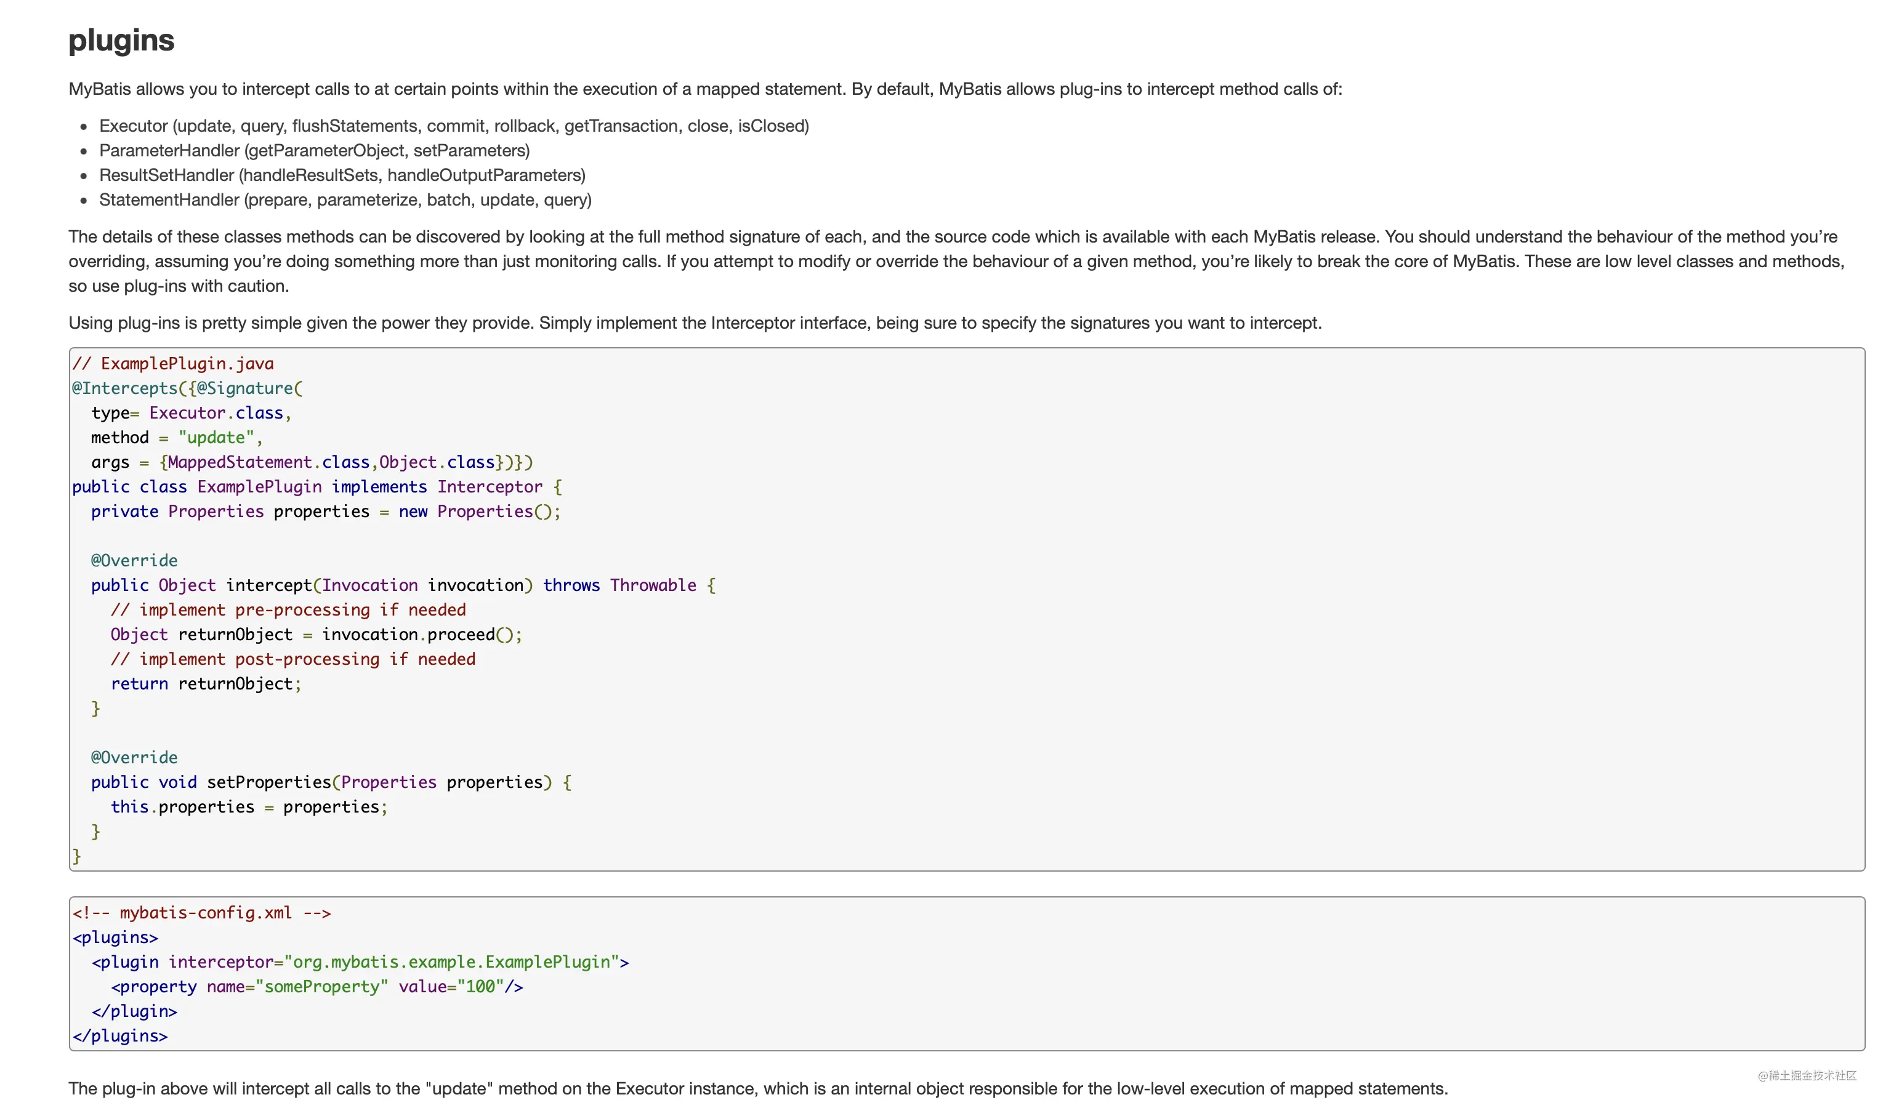Click the @Override annotation above setProperties

pos(134,757)
